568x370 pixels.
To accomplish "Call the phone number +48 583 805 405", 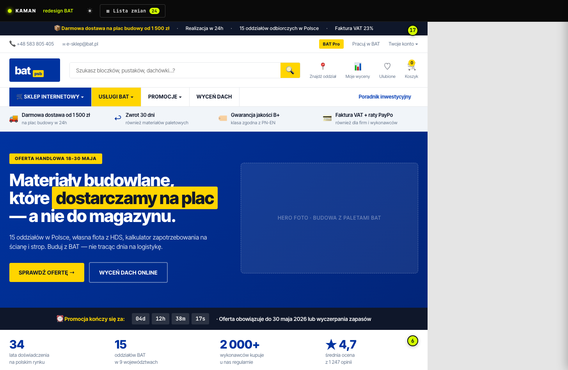I will (32, 44).
